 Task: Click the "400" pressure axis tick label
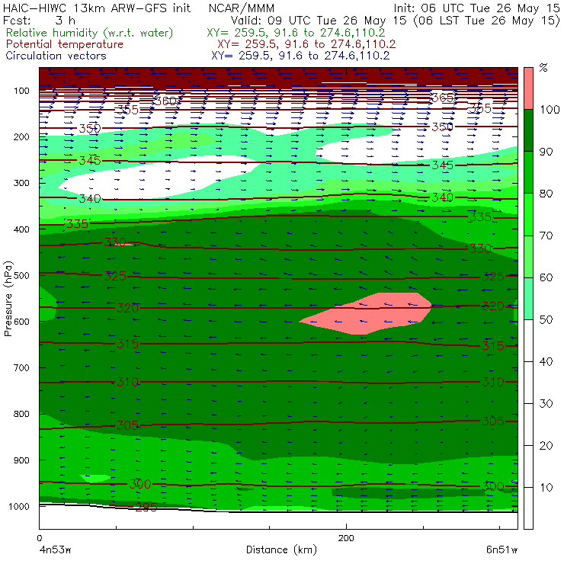[21, 229]
